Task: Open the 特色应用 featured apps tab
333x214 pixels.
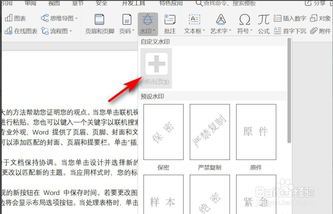Action: coord(171,3)
